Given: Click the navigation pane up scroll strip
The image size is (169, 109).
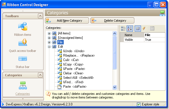Looking at the screenshot, I should pos(23,11).
